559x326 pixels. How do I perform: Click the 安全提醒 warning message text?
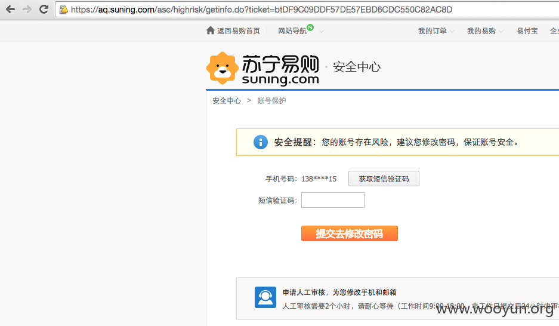coord(396,142)
